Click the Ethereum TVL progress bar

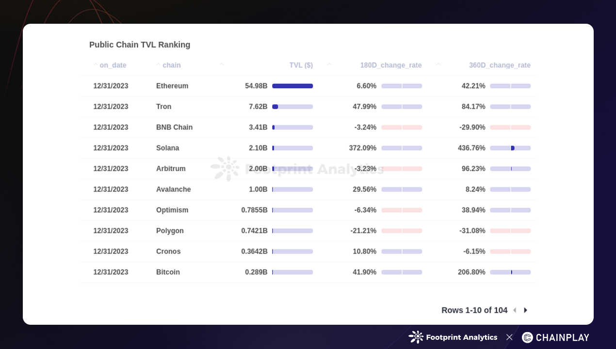pyautogui.click(x=292, y=86)
